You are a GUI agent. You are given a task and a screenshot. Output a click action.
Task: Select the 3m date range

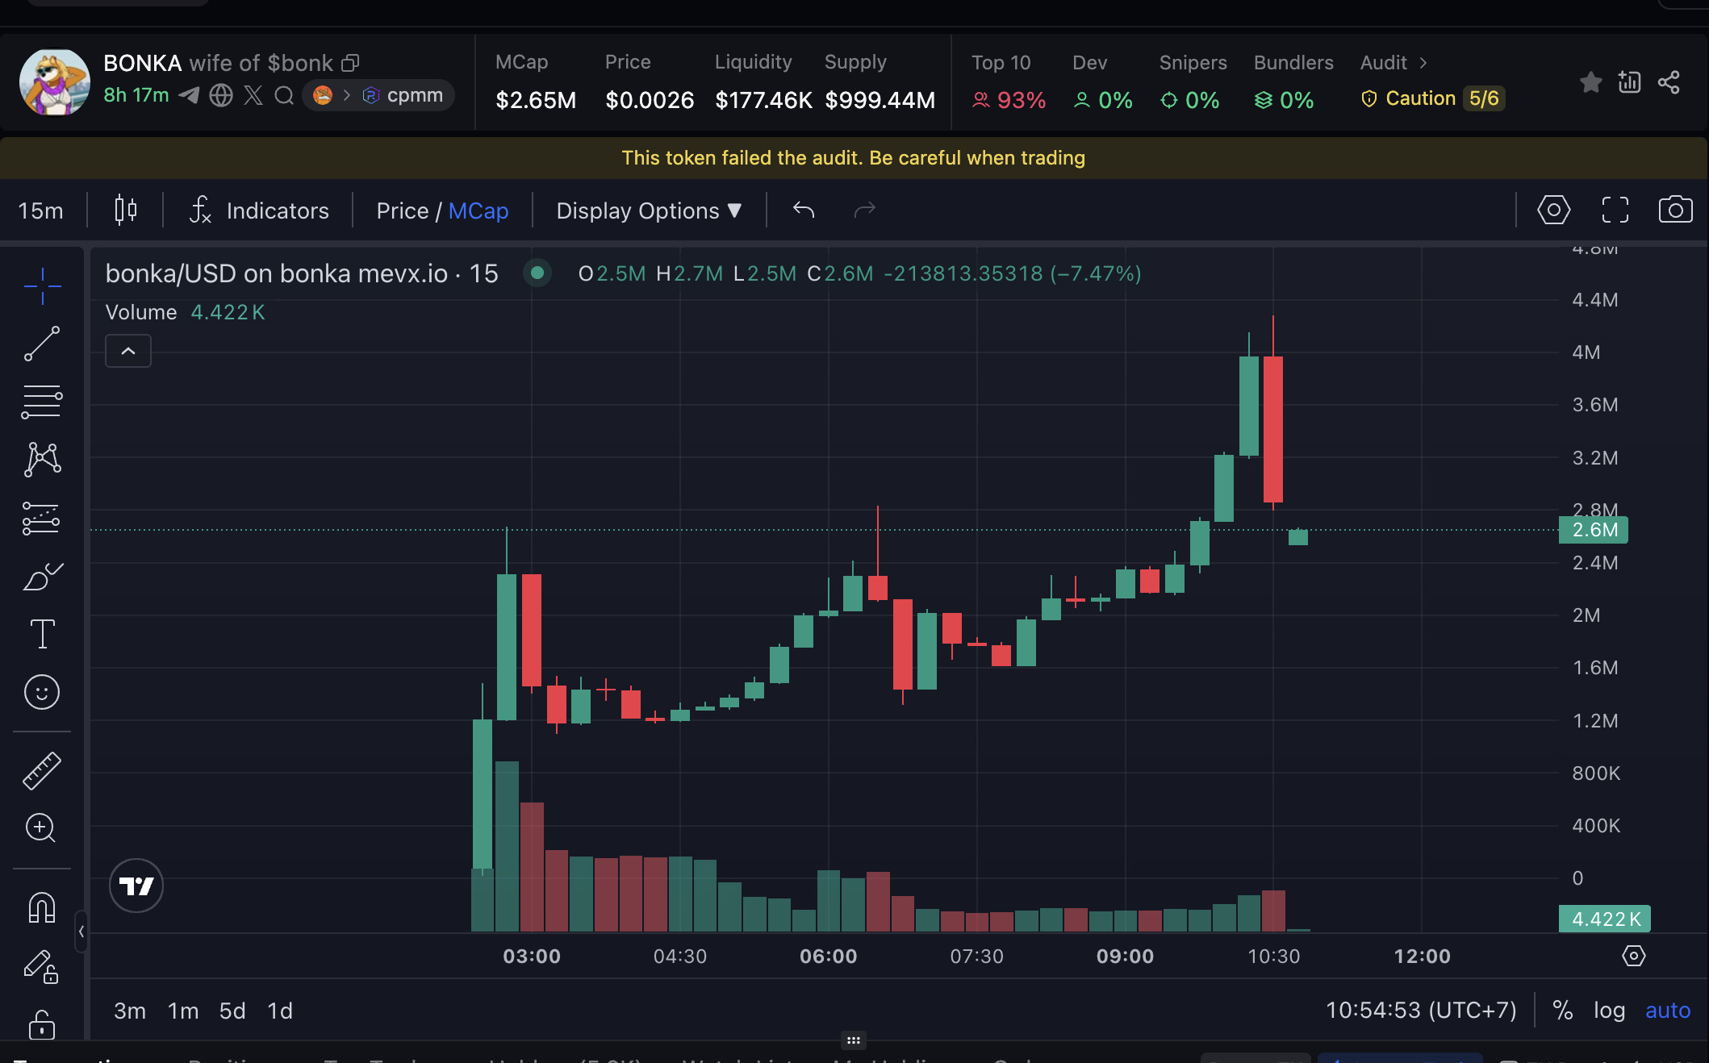[x=130, y=1011]
